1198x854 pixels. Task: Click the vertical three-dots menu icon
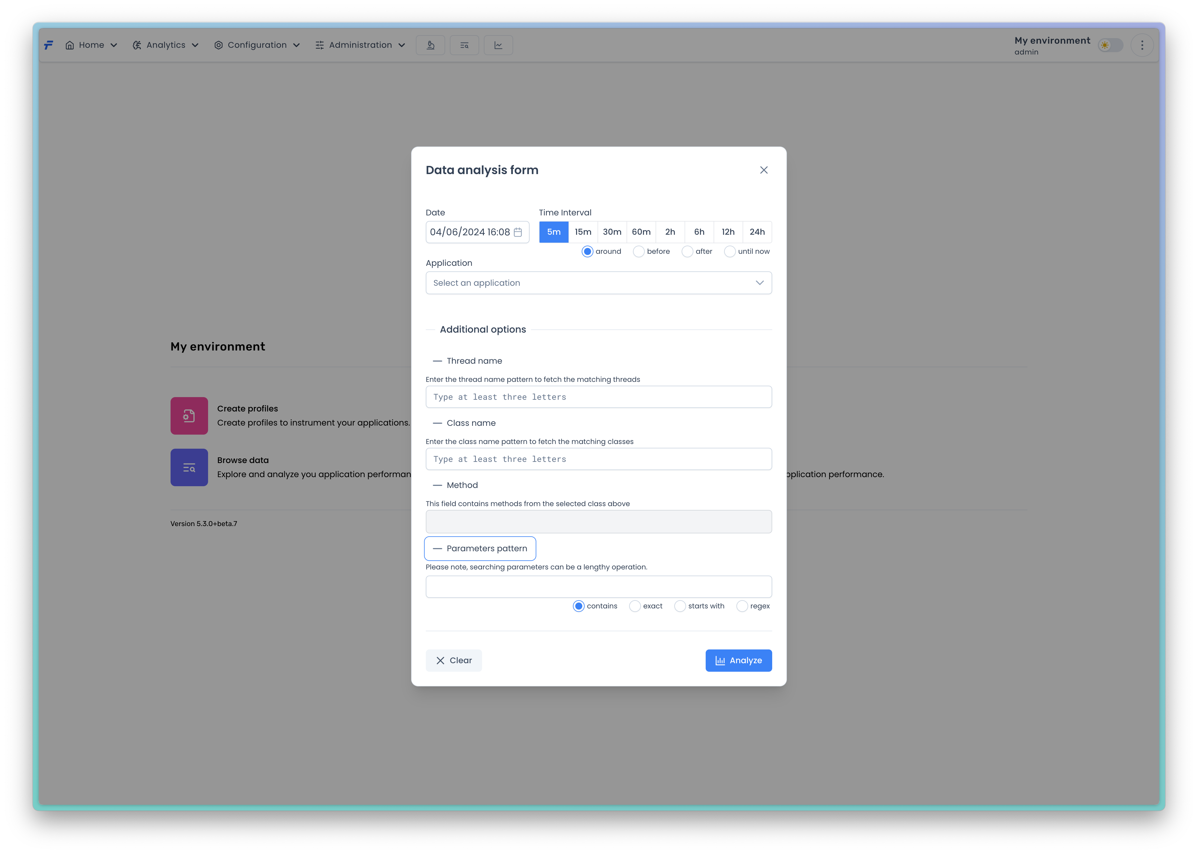[x=1142, y=45]
